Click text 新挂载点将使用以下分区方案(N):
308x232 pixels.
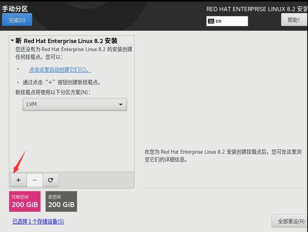pyautogui.click(x=53, y=92)
